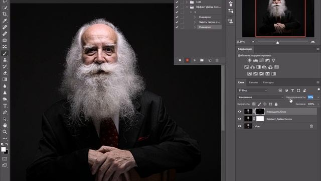The width and height of the screenshot is (321, 181).
Task: Collapse action 1 in Actions panel
Action: (x=191, y=12)
